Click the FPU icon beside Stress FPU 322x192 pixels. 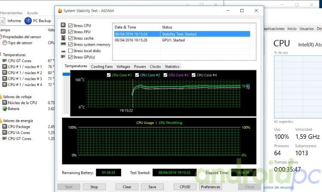pyautogui.click(x=63, y=31)
